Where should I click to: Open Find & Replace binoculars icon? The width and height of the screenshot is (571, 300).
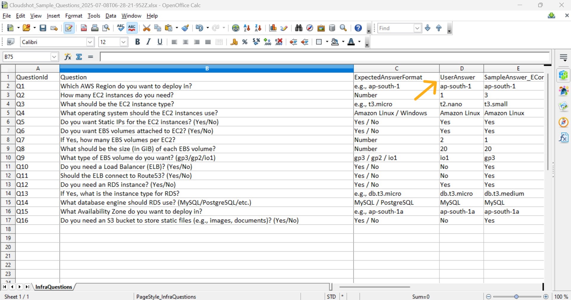298,28
